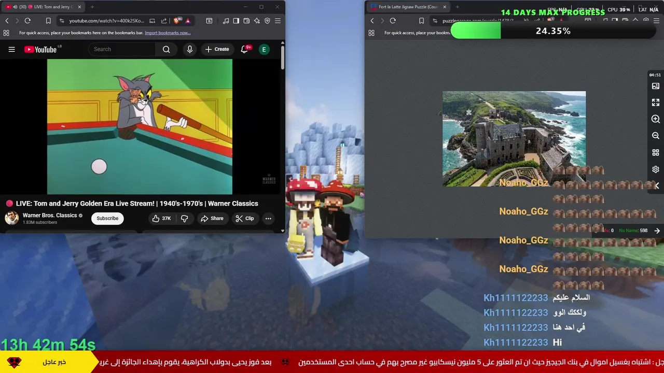Open site settings icon beside youtube.com address
This screenshot has width=664, height=373.
[62, 21]
